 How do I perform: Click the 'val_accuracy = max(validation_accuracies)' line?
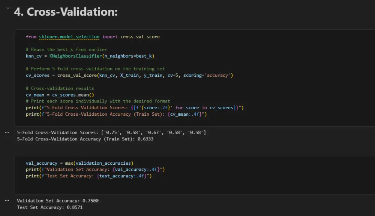coord(79,163)
